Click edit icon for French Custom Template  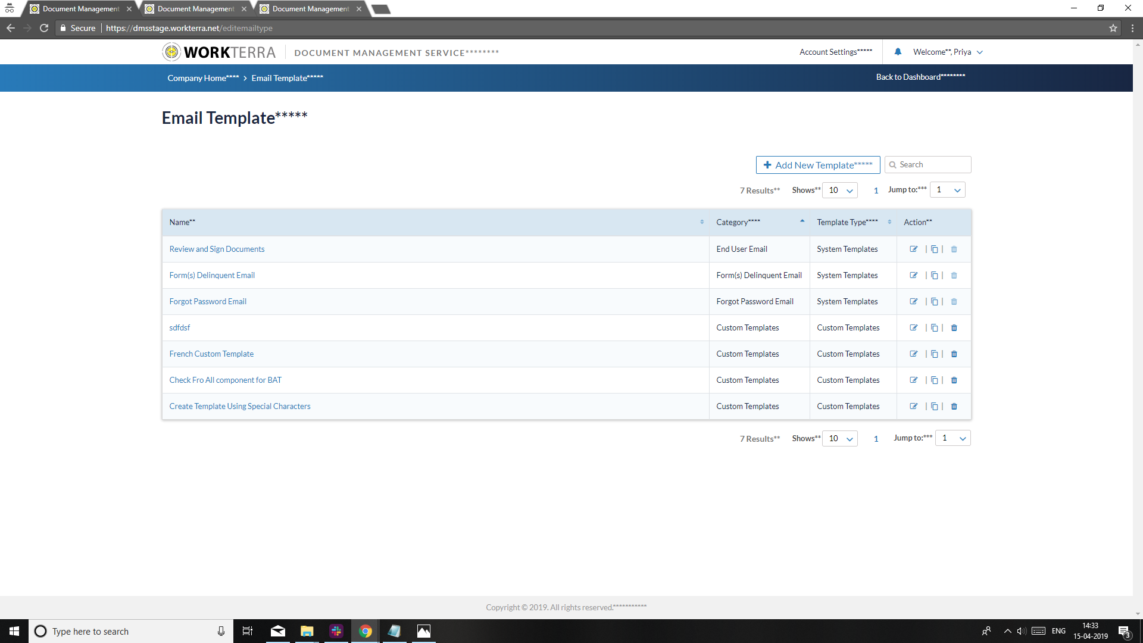[913, 354]
